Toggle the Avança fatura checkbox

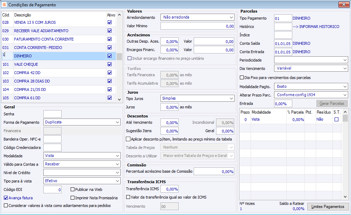pyautogui.click(x=6, y=198)
